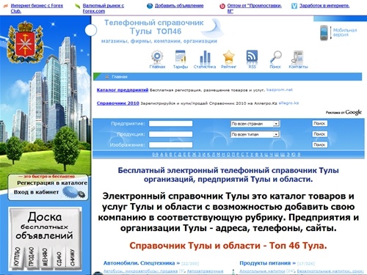Click the globe icon beside Добавить объявление
This screenshot has width=367, height=275.
point(150,6)
